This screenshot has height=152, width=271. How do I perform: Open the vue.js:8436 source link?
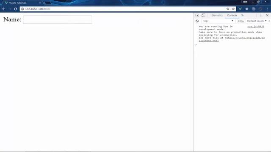point(256,26)
